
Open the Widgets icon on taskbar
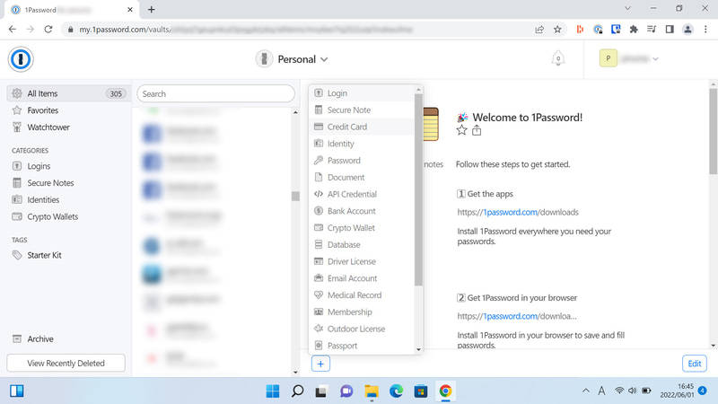click(x=17, y=391)
